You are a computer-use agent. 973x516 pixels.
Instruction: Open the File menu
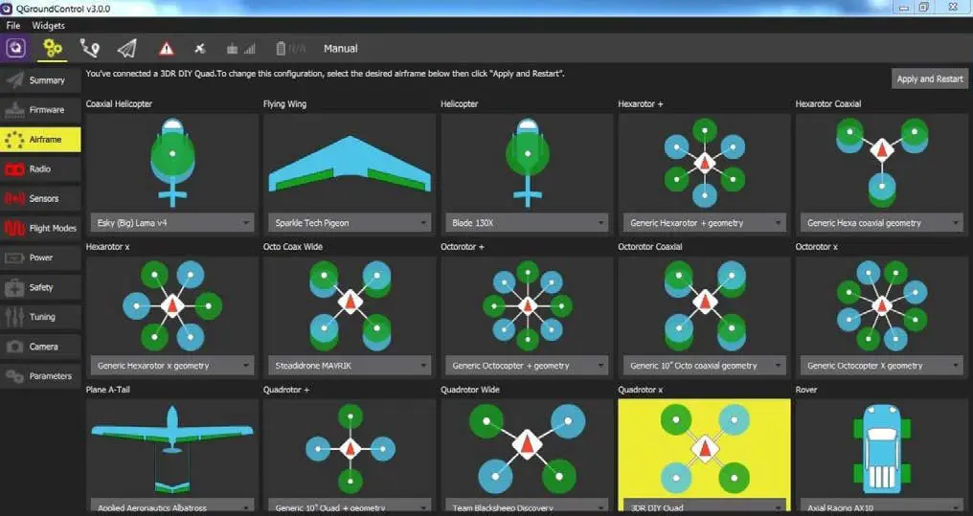(13, 26)
